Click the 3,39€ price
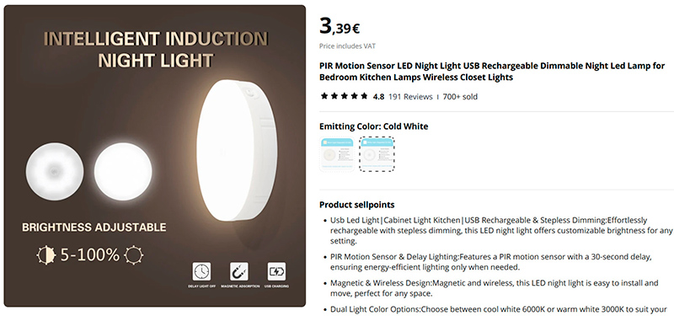The height and width of the screenshot is (316, 674). pos(340,27)
